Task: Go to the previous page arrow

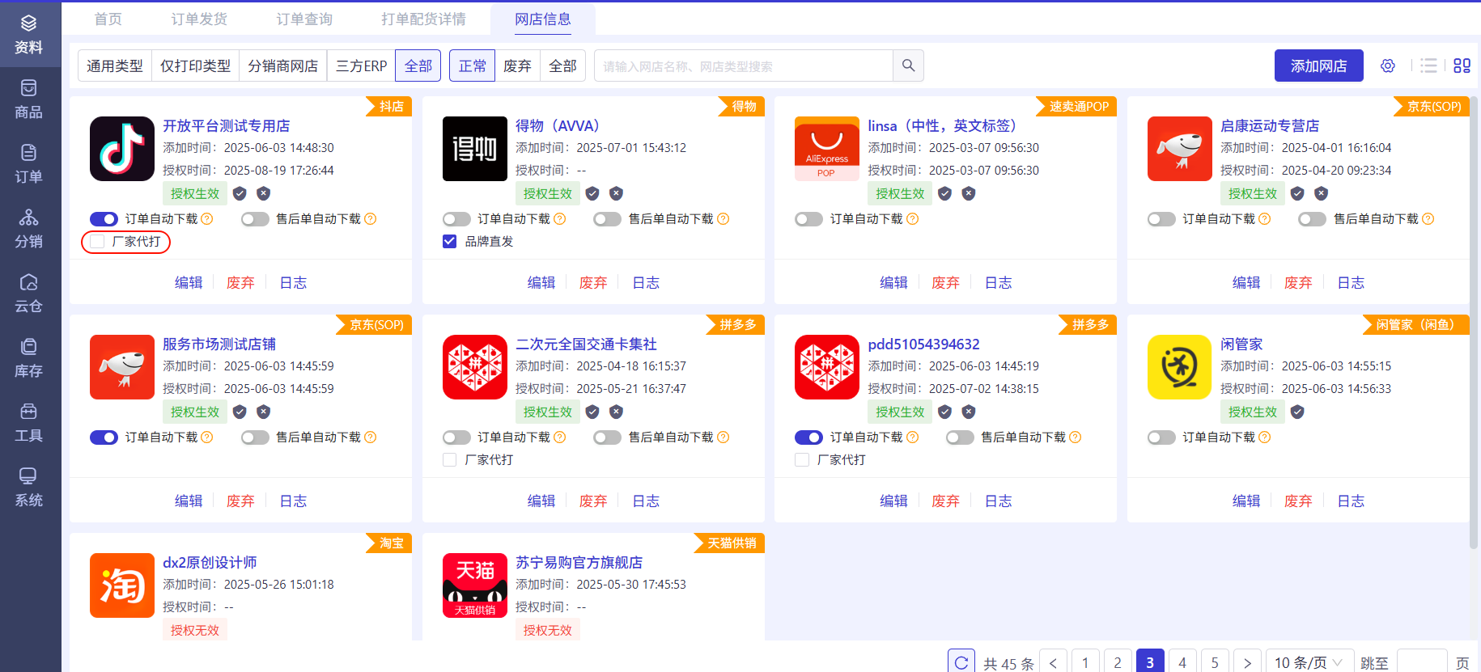Action: pos(1053,662)
